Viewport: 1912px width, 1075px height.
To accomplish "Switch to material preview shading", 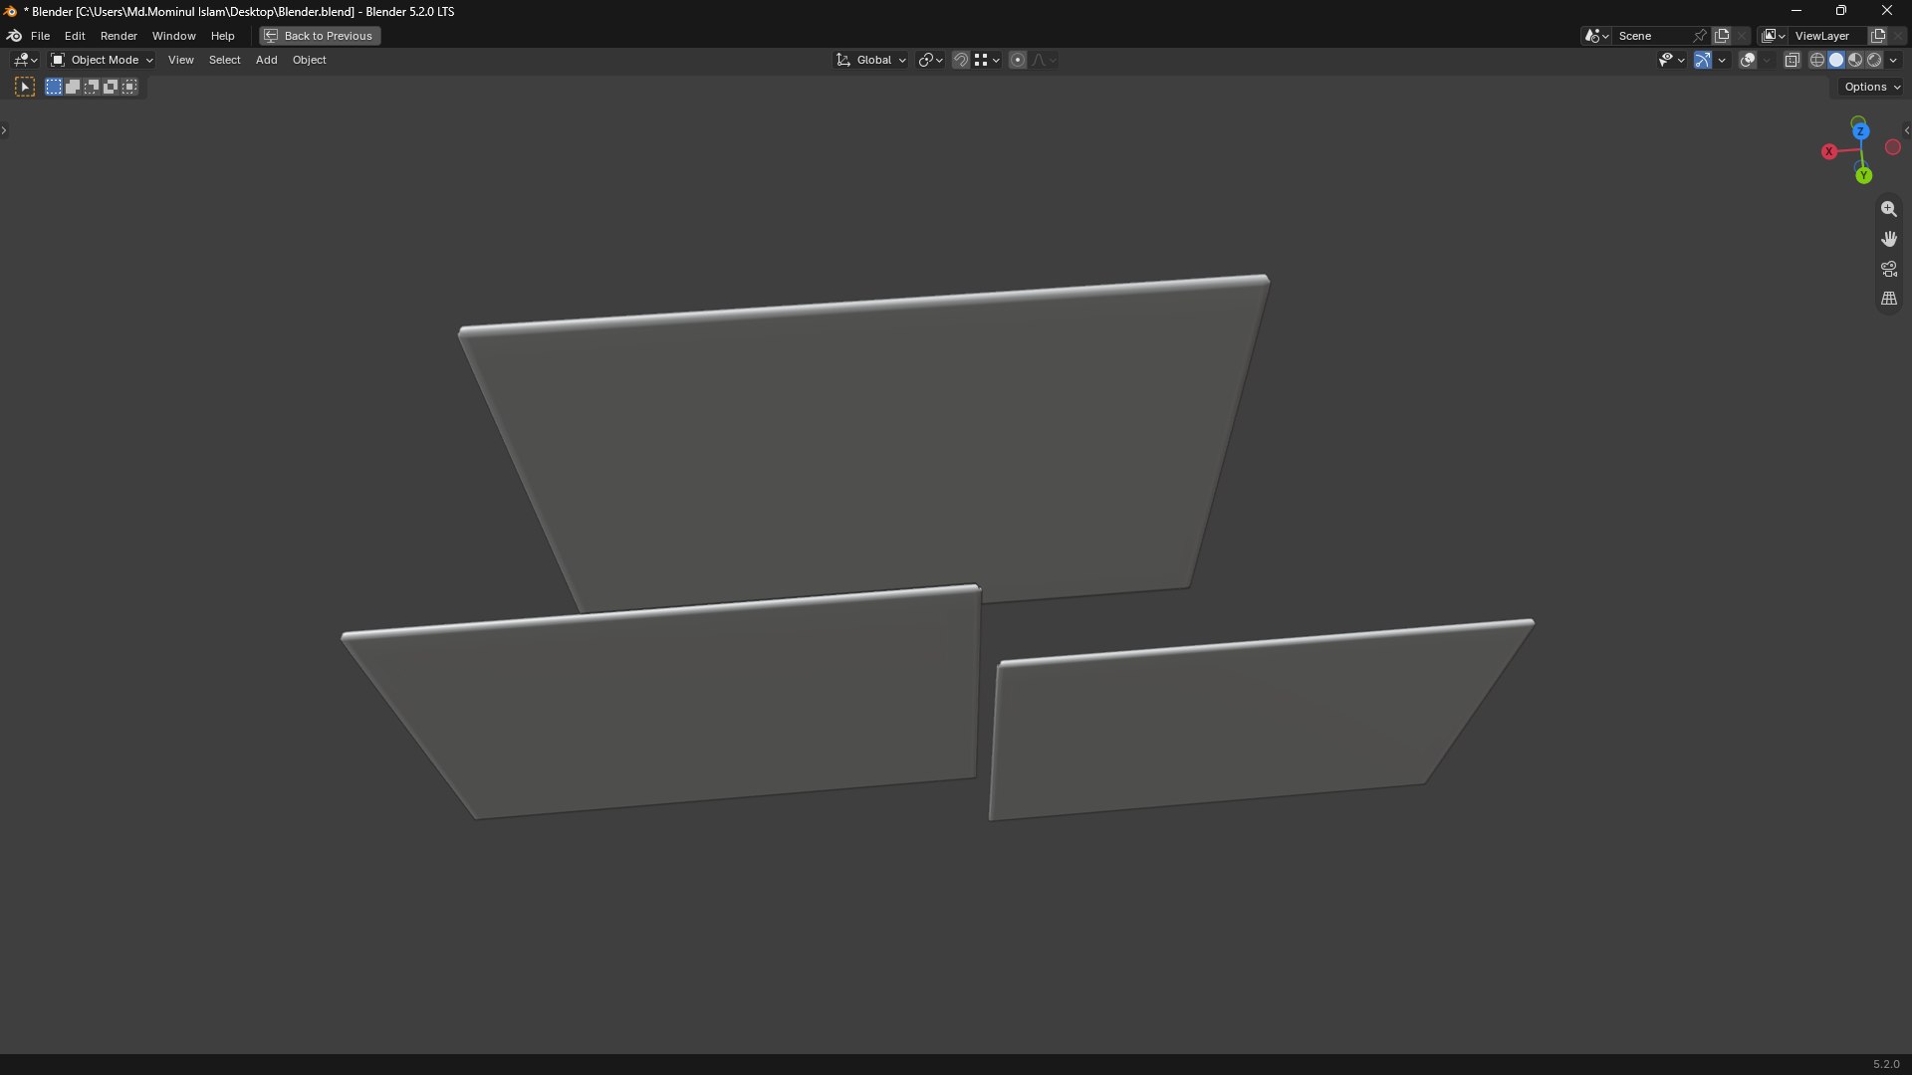I will click(1855, 60).
